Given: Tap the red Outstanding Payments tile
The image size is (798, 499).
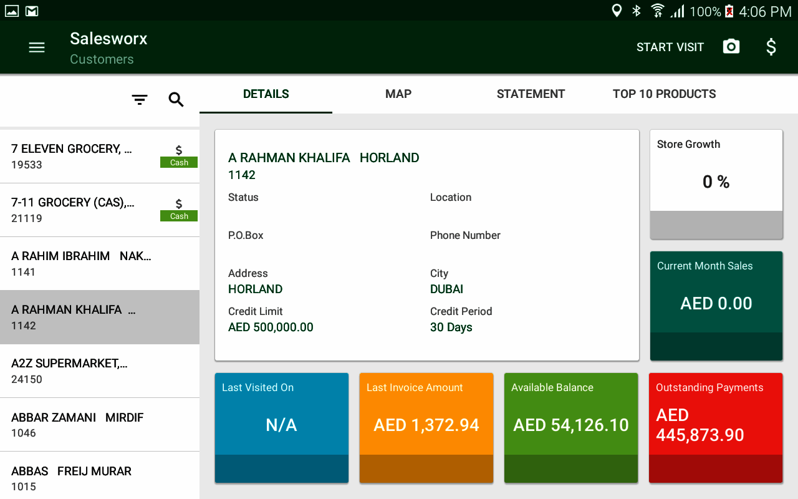Looking at the screenshot, I should pos(716,427).
